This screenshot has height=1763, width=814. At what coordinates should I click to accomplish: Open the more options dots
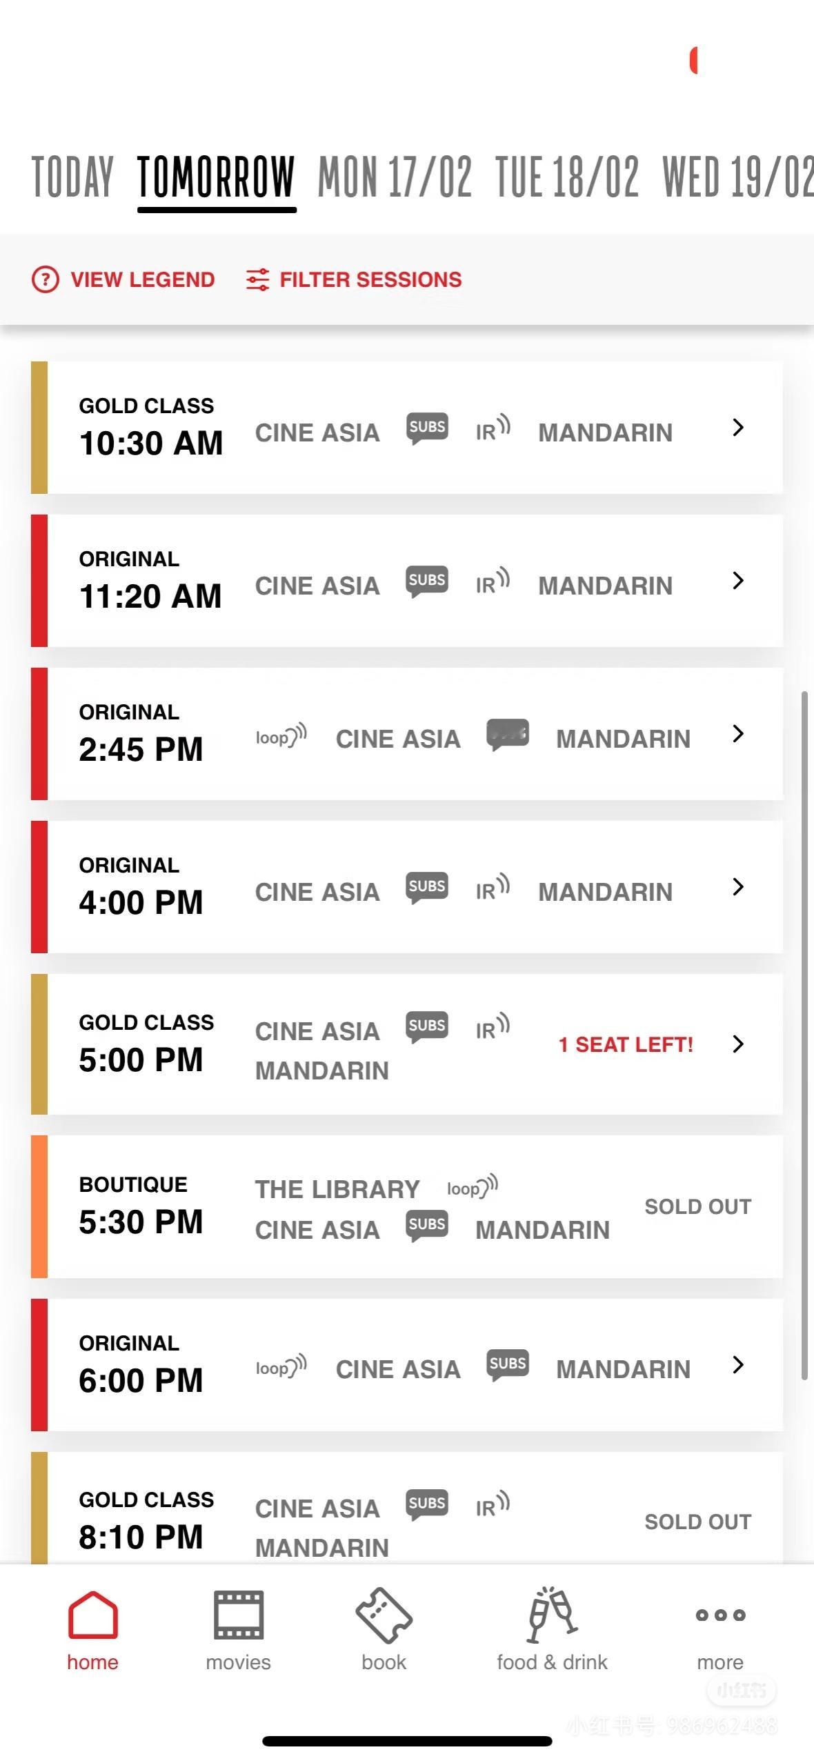coord(719,1615)
